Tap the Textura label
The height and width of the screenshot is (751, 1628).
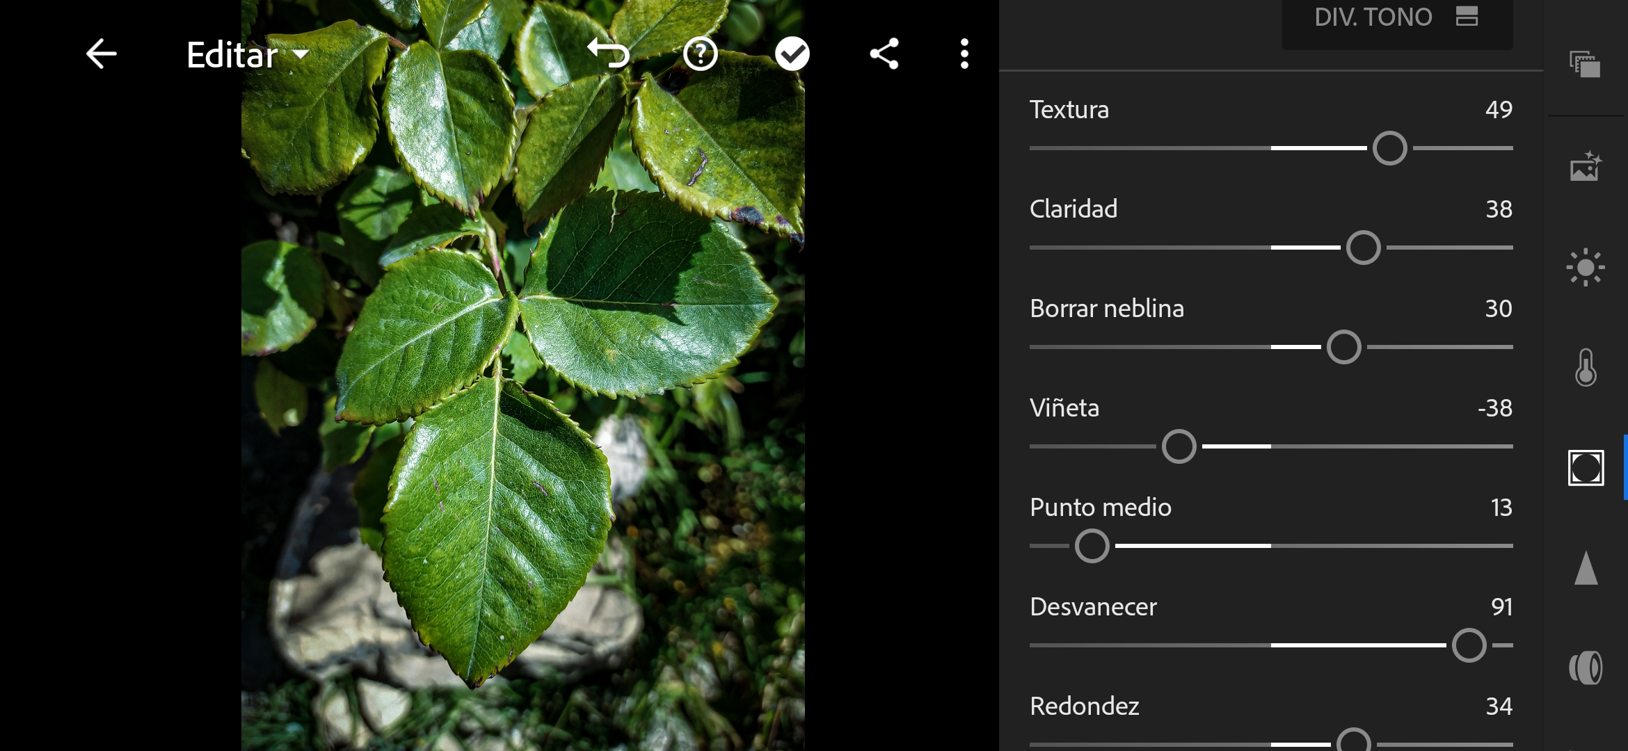click(x=1069, y=109)
